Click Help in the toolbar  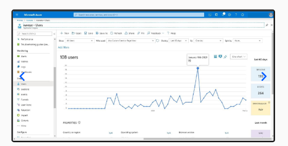[171, 33]
